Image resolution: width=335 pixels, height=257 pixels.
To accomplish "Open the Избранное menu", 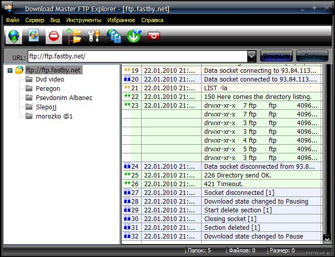I will [121, 20].
